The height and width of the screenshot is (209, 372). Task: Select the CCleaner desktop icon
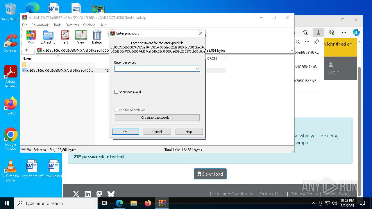point(10,43)
